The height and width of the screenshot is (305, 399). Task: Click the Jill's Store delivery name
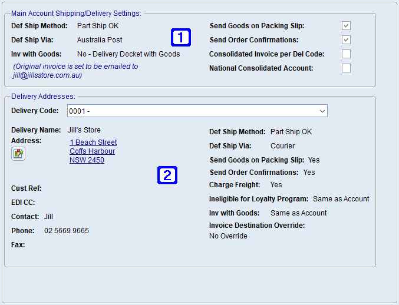click(x=84, y=130)
